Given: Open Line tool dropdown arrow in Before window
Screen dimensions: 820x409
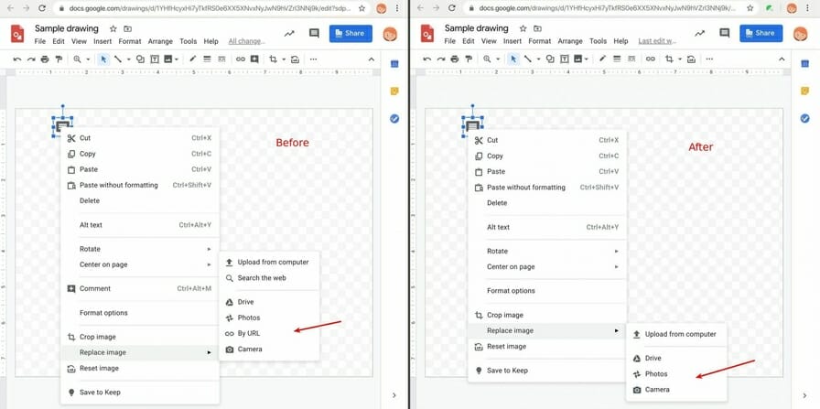Looking at the screenshot, I should (128, 59).
